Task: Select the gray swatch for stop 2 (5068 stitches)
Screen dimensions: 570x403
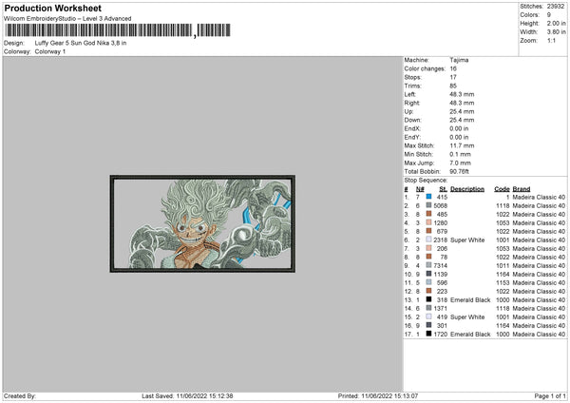Action: click(x=429, y=205)
